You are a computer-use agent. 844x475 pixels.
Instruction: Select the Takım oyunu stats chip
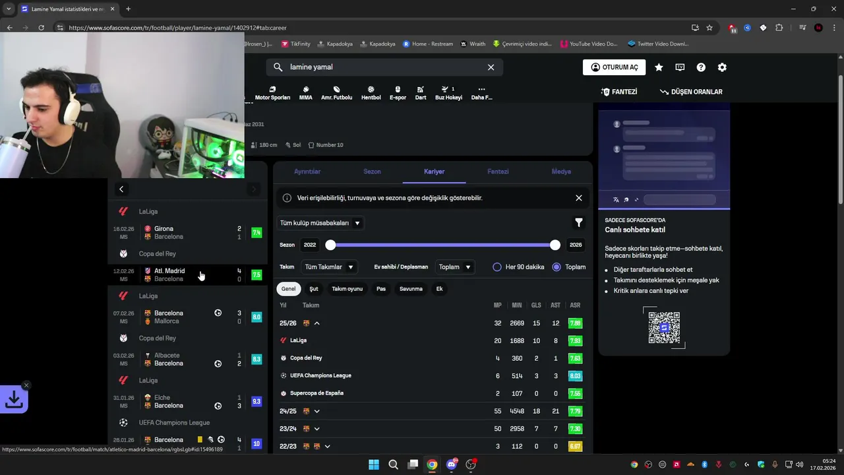(x=347, y=289)
